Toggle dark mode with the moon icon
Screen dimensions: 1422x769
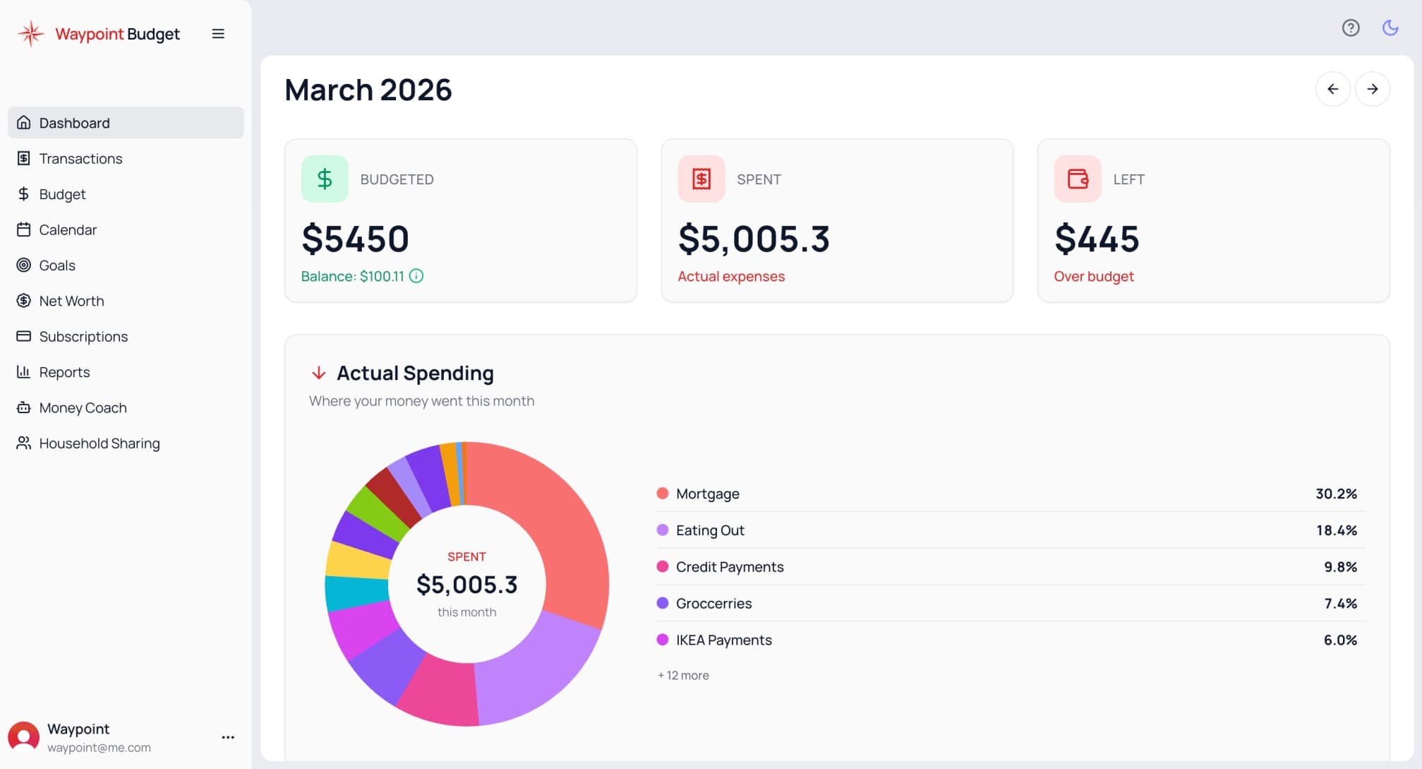coord(1390,28)
